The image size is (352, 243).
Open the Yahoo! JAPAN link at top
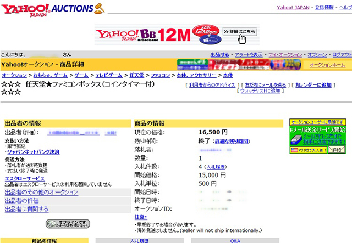(x=293, y=8)
